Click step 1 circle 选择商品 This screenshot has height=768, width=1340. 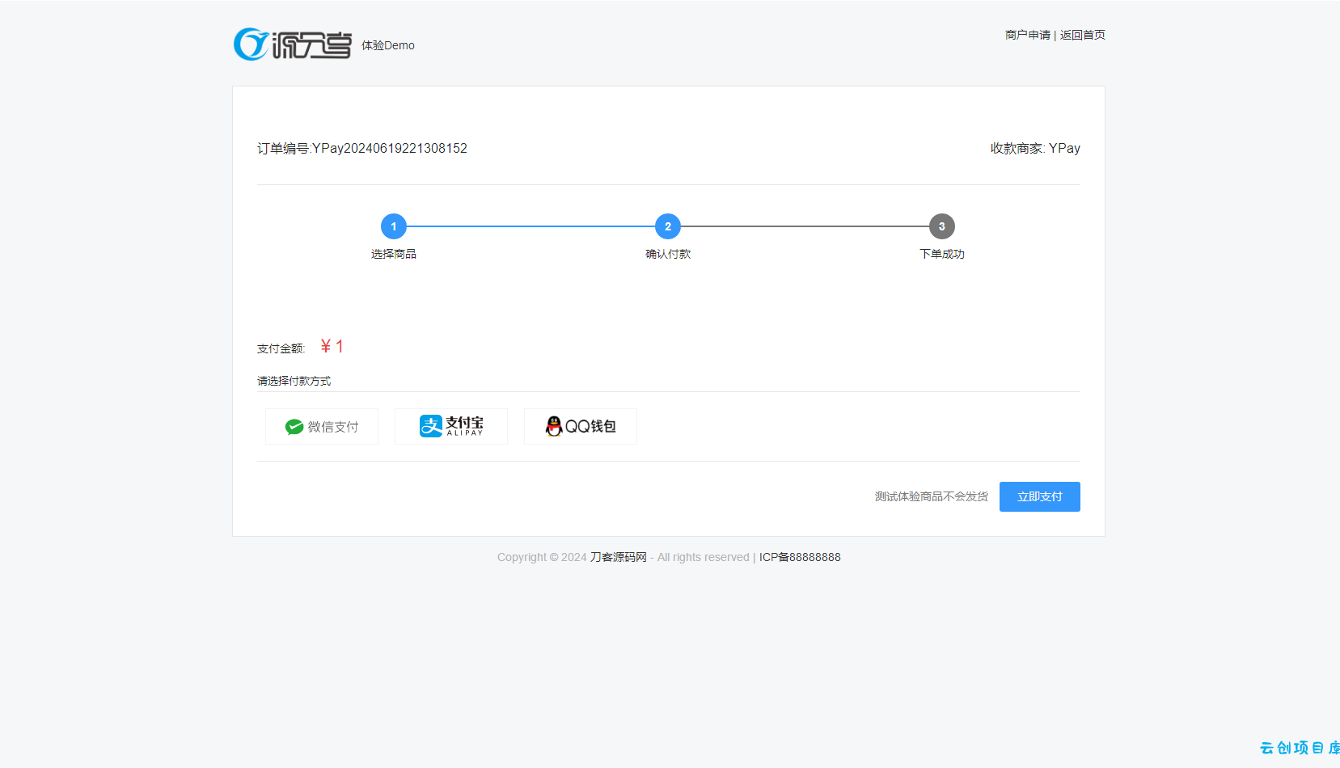[x=394, y=226]
